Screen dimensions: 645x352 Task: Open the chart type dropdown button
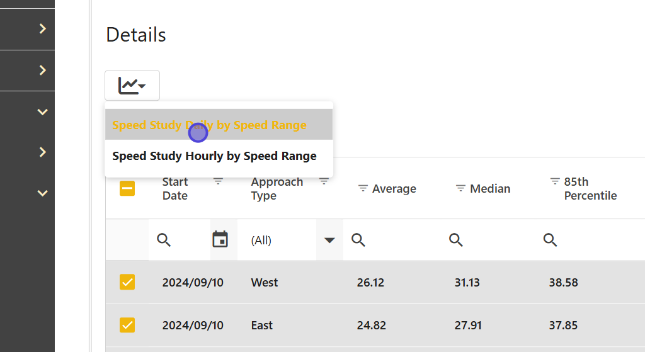(132, 86)
